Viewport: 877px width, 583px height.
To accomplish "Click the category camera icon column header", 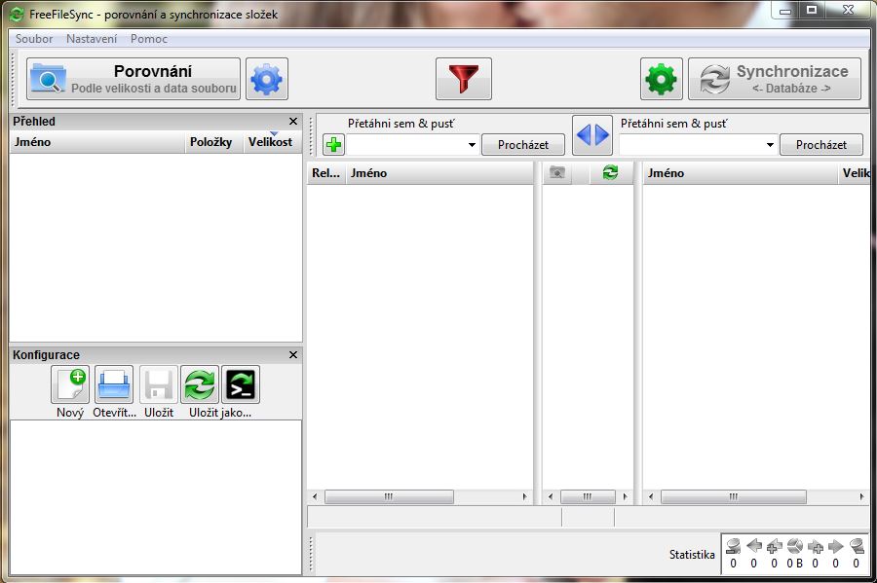I will pos(557,172).
